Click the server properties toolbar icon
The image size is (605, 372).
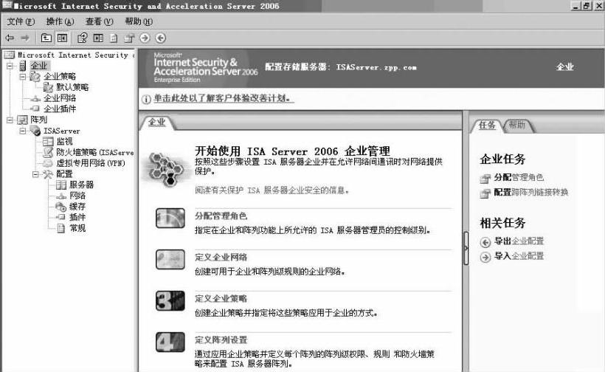129,38
